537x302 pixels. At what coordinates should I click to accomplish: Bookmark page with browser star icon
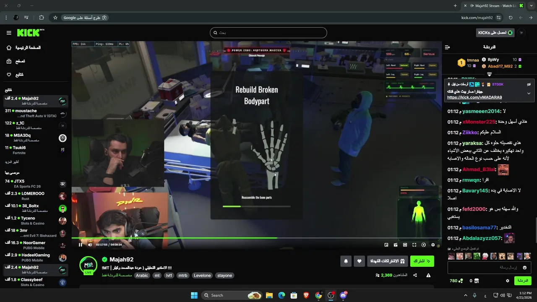tap(55, 18)
